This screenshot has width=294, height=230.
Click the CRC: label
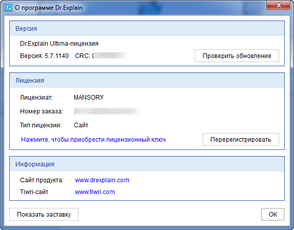pos(83,56)
